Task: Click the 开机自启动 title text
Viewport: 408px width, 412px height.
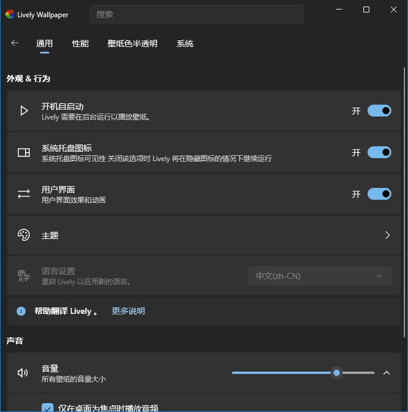Action: pyautogui.click(x=62, y=106)
